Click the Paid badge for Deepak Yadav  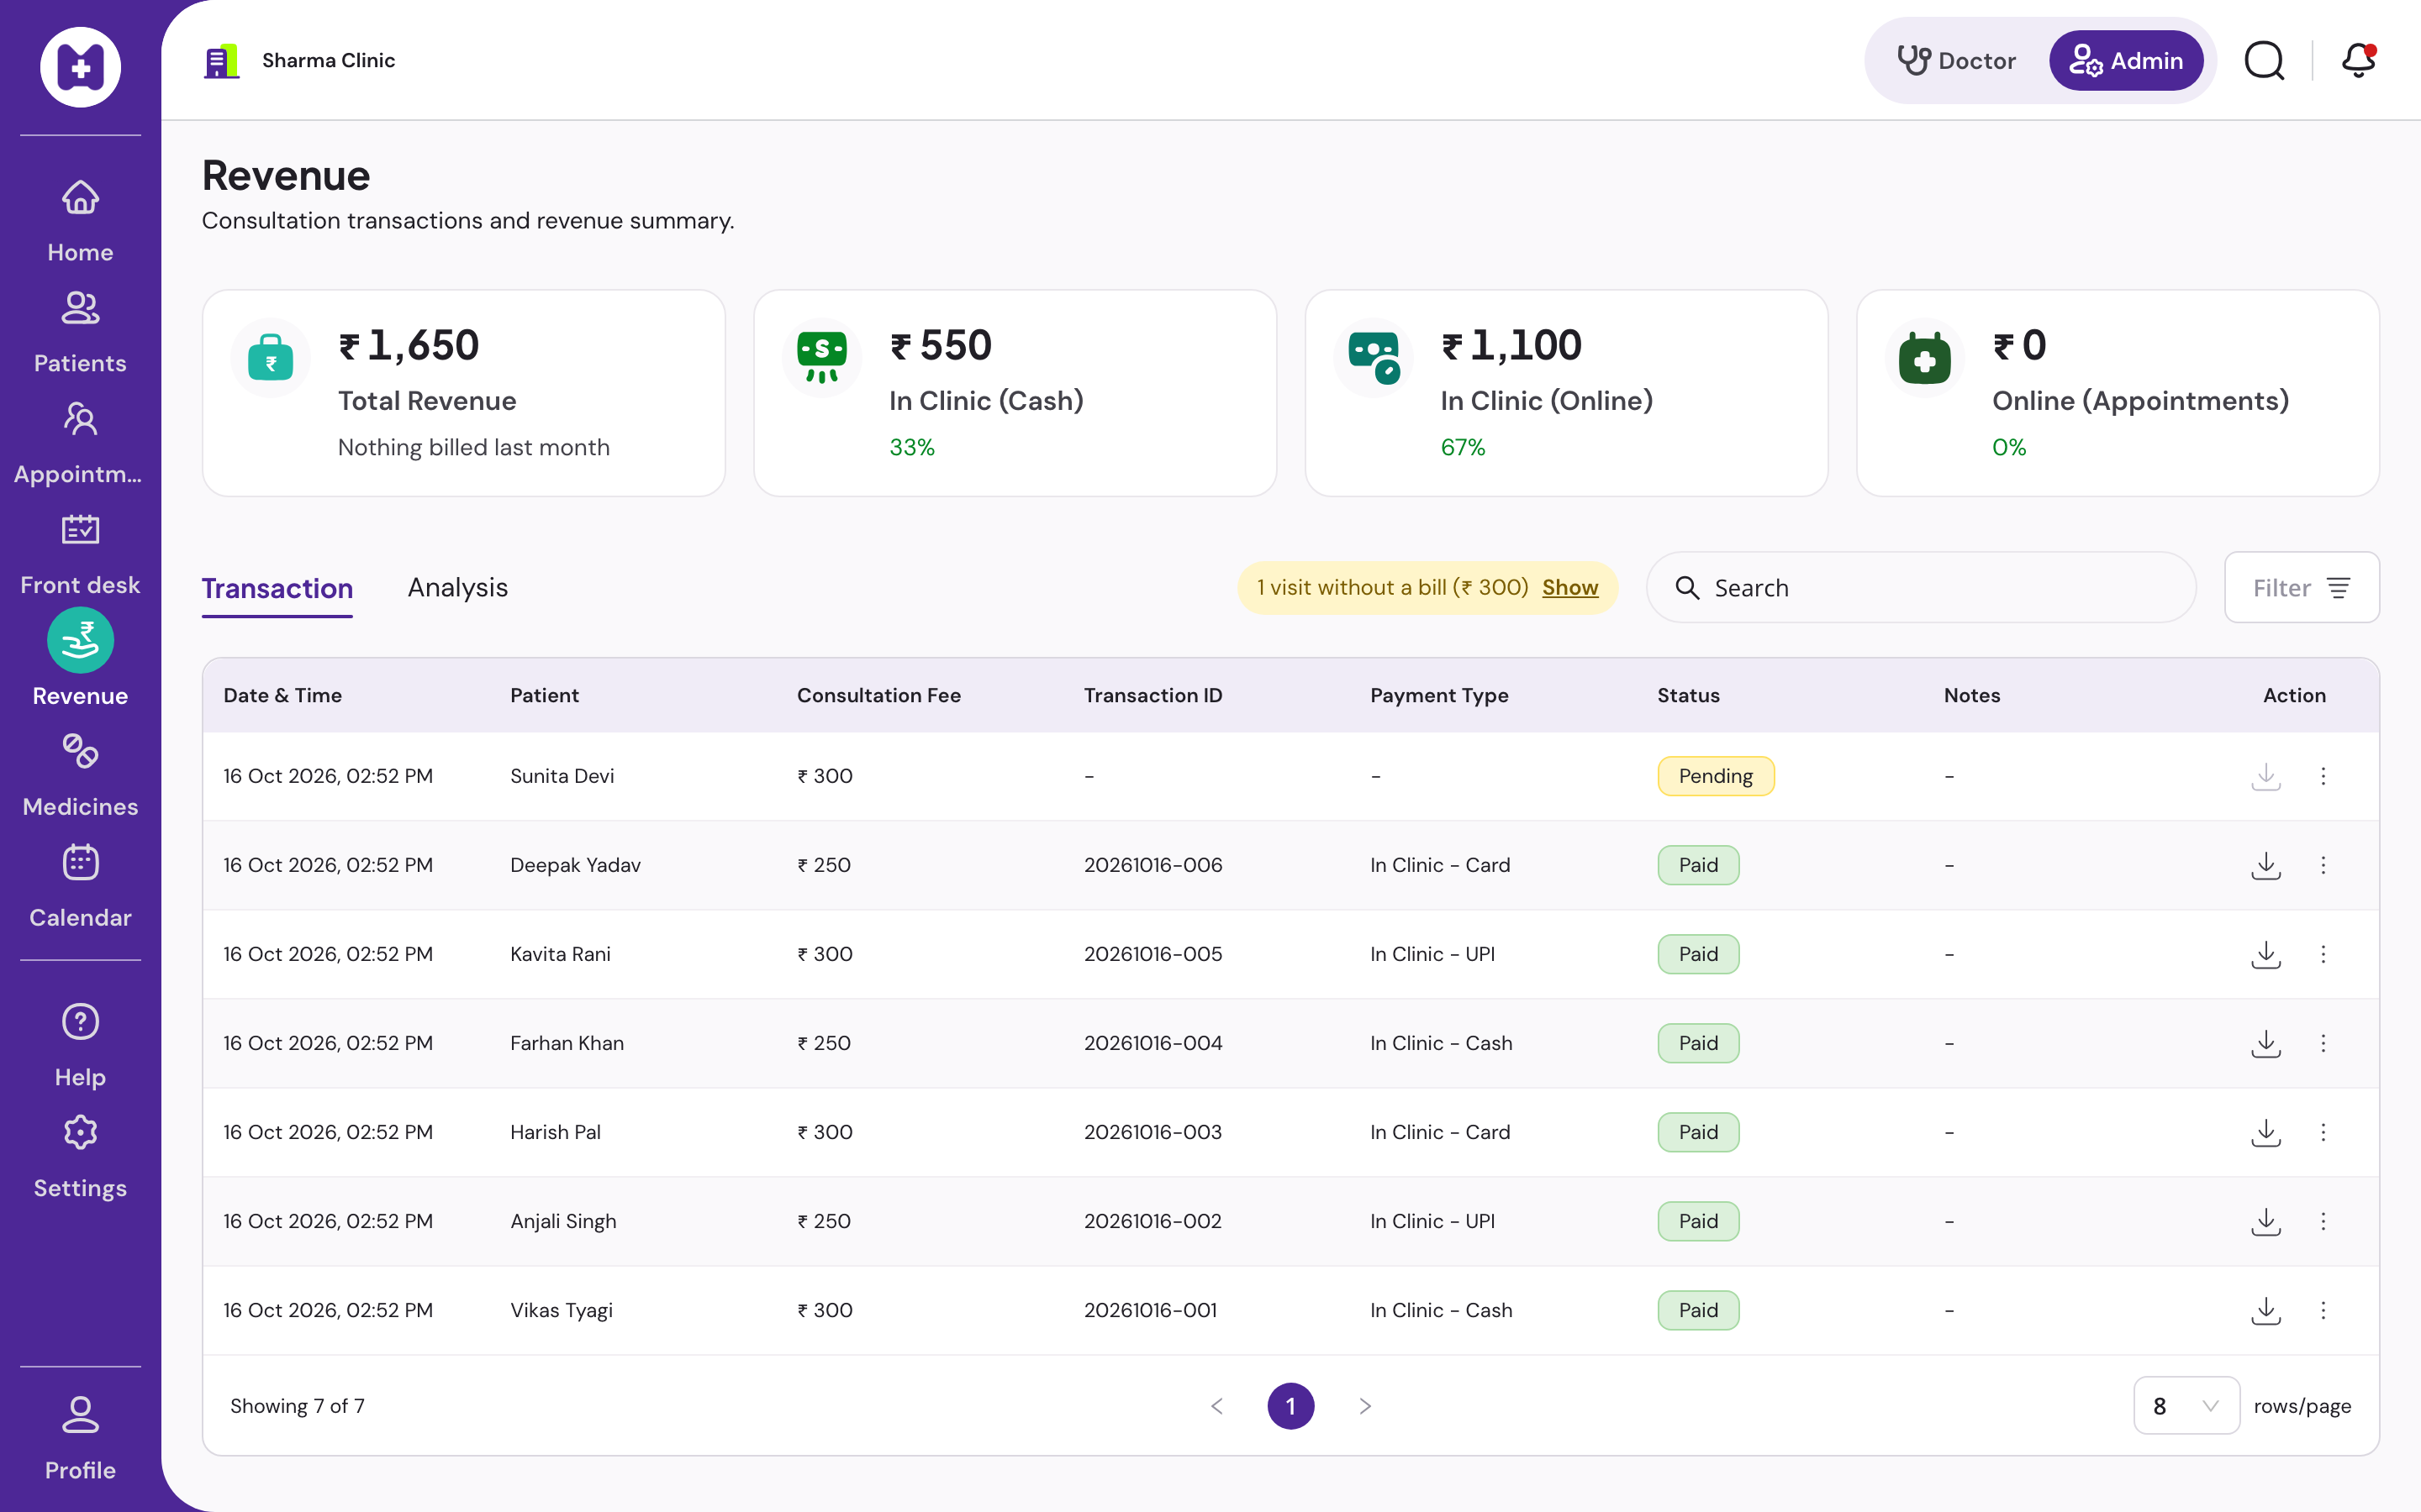(x=1698, y=865)
